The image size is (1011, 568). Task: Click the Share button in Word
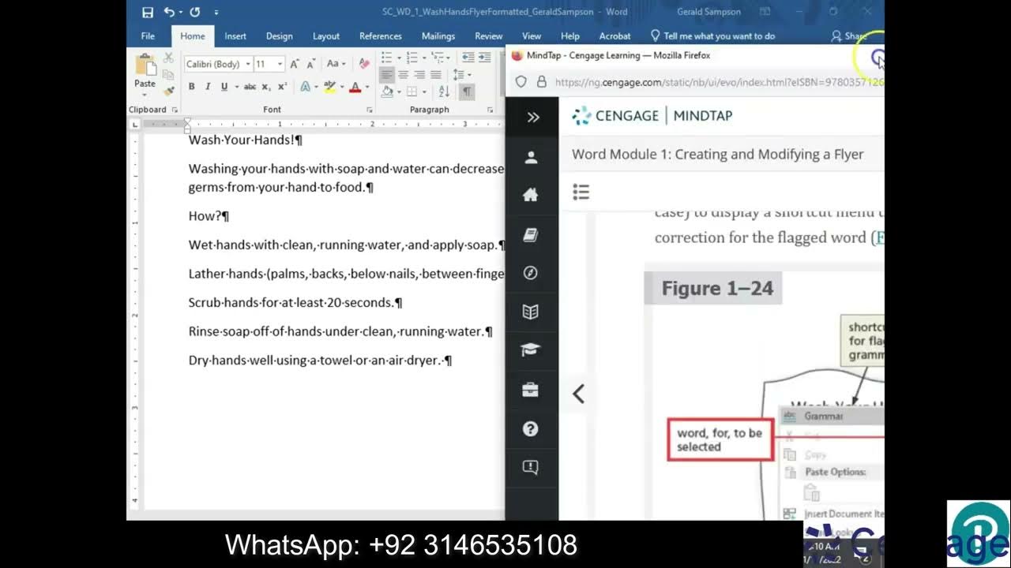click(850, 36)
